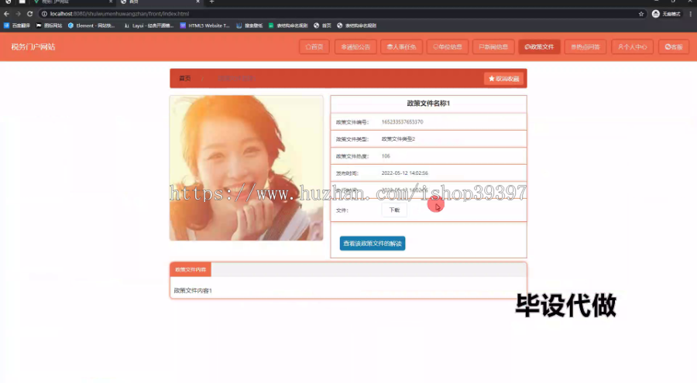Open the 搜索壁纸 bookmark
This screenshot has height=383, width=697.
pos(249,26)
